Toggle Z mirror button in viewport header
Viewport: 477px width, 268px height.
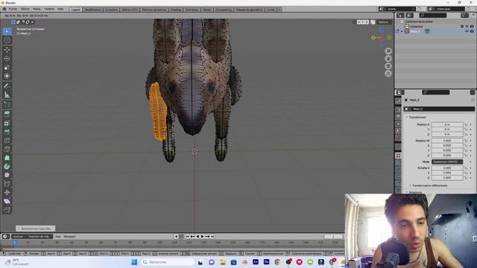click(367, 22)
